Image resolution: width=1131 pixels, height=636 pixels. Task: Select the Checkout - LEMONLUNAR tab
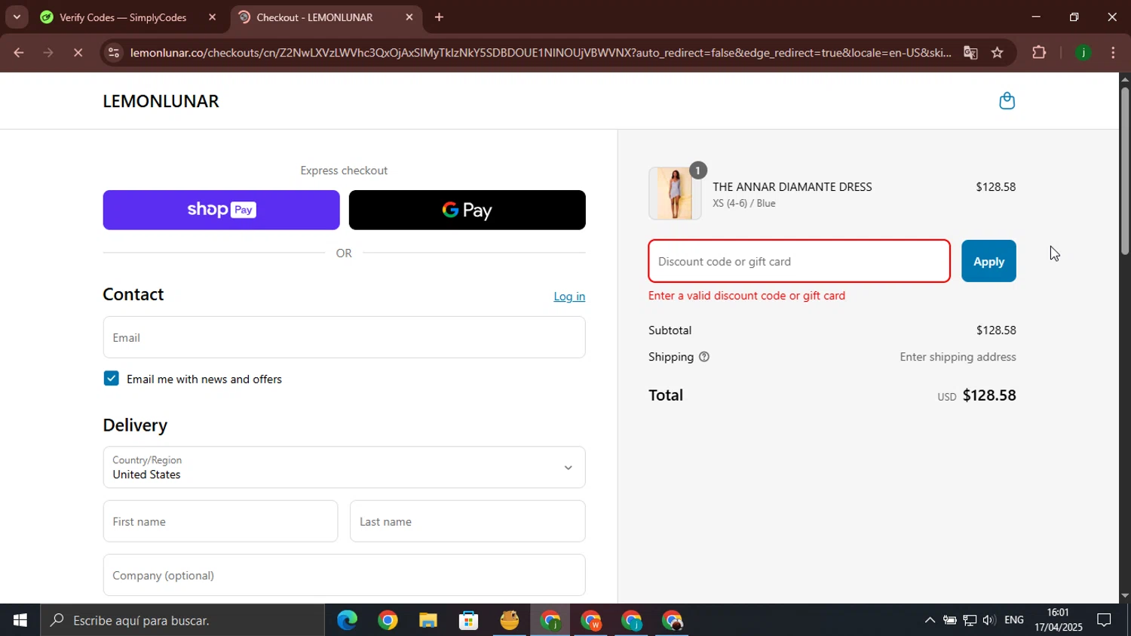click(x=314, y=17)
